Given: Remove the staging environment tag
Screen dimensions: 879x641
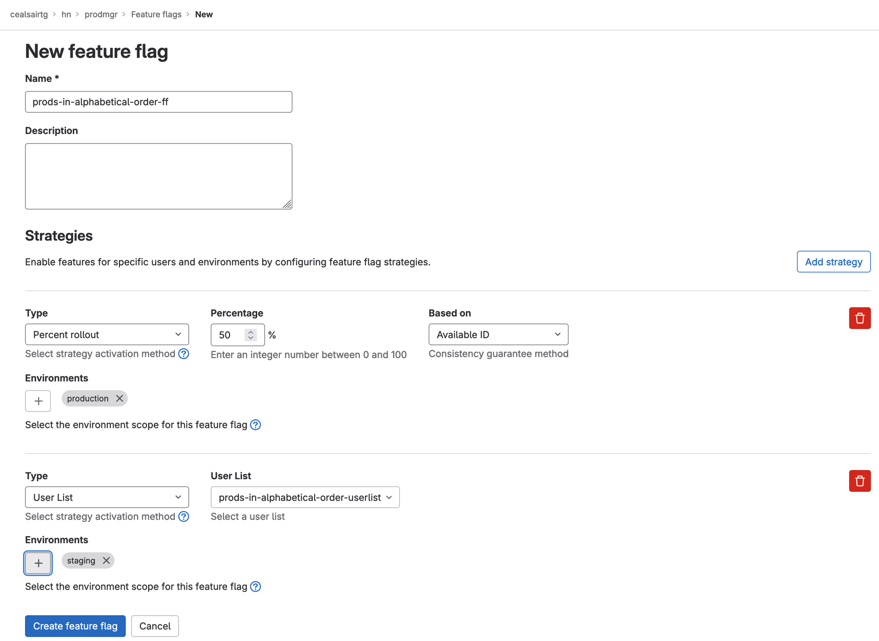Looking at the screenshot, I should tap(106, 561).
